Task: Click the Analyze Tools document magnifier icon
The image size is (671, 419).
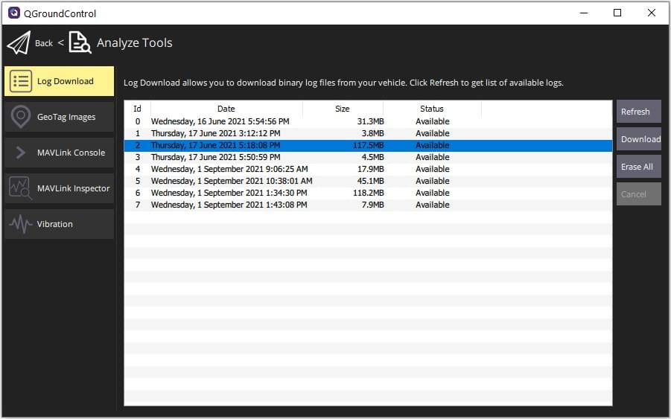Action: pos(80,42)
